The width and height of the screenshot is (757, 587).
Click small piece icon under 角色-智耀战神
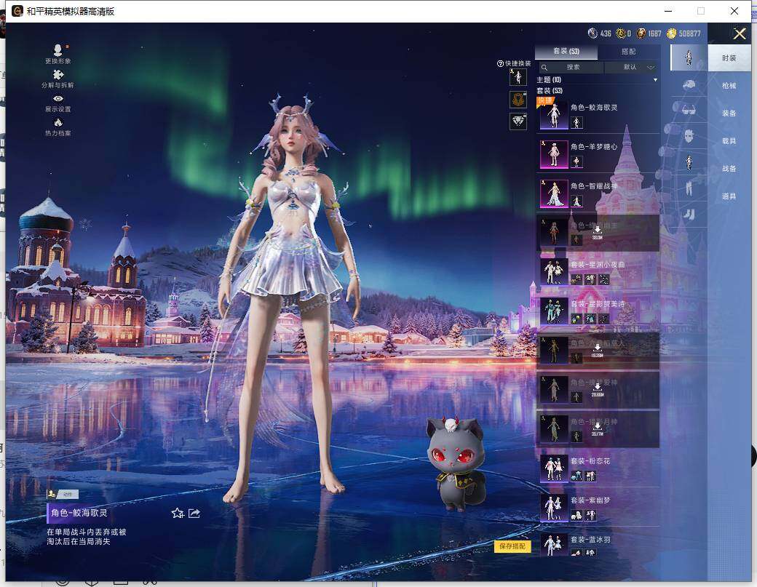coord(576,201)
